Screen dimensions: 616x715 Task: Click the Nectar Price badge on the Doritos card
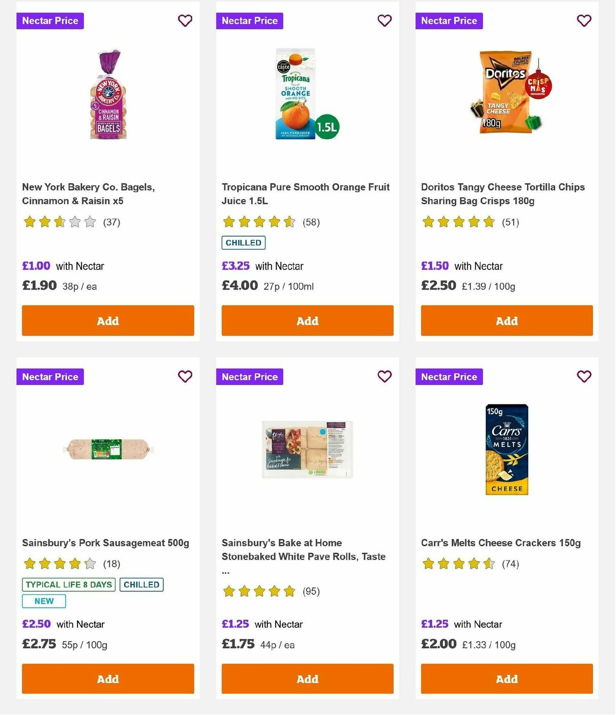(449, 21)
